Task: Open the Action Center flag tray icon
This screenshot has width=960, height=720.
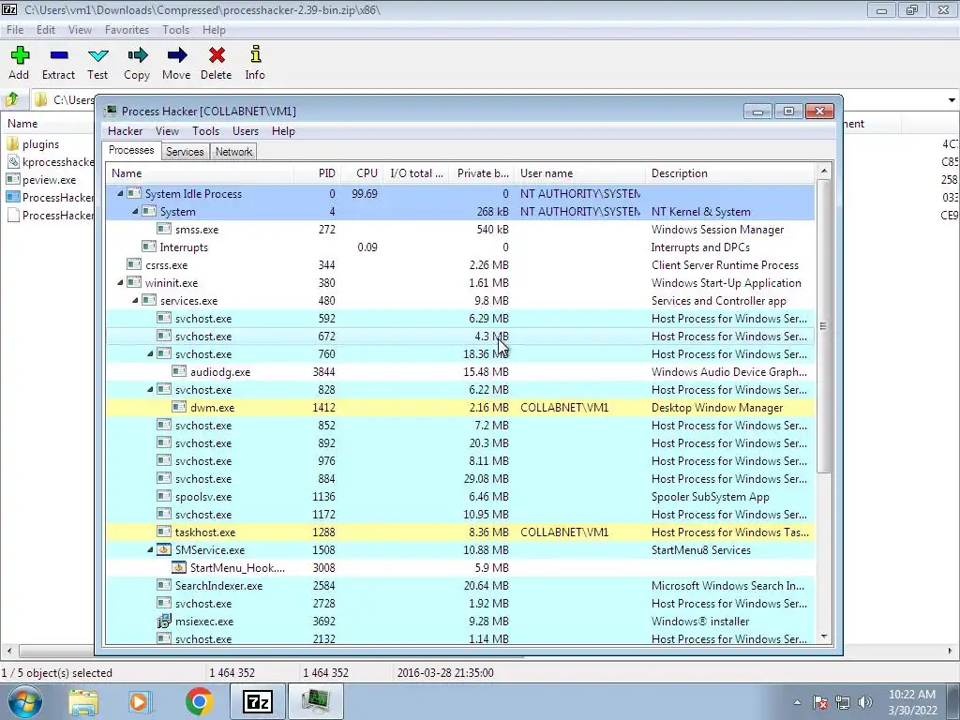Action: [820, 702]
